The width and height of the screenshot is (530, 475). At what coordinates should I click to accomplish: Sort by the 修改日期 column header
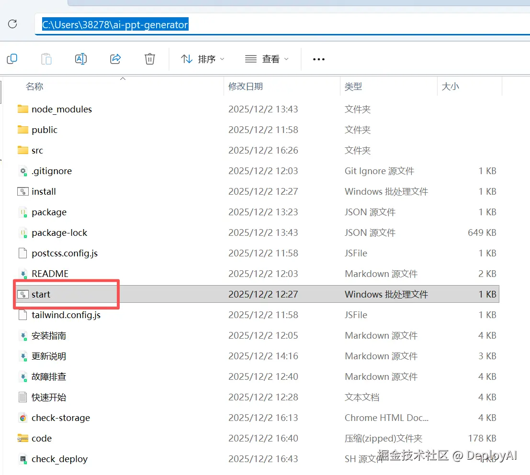tap(246, 87)
